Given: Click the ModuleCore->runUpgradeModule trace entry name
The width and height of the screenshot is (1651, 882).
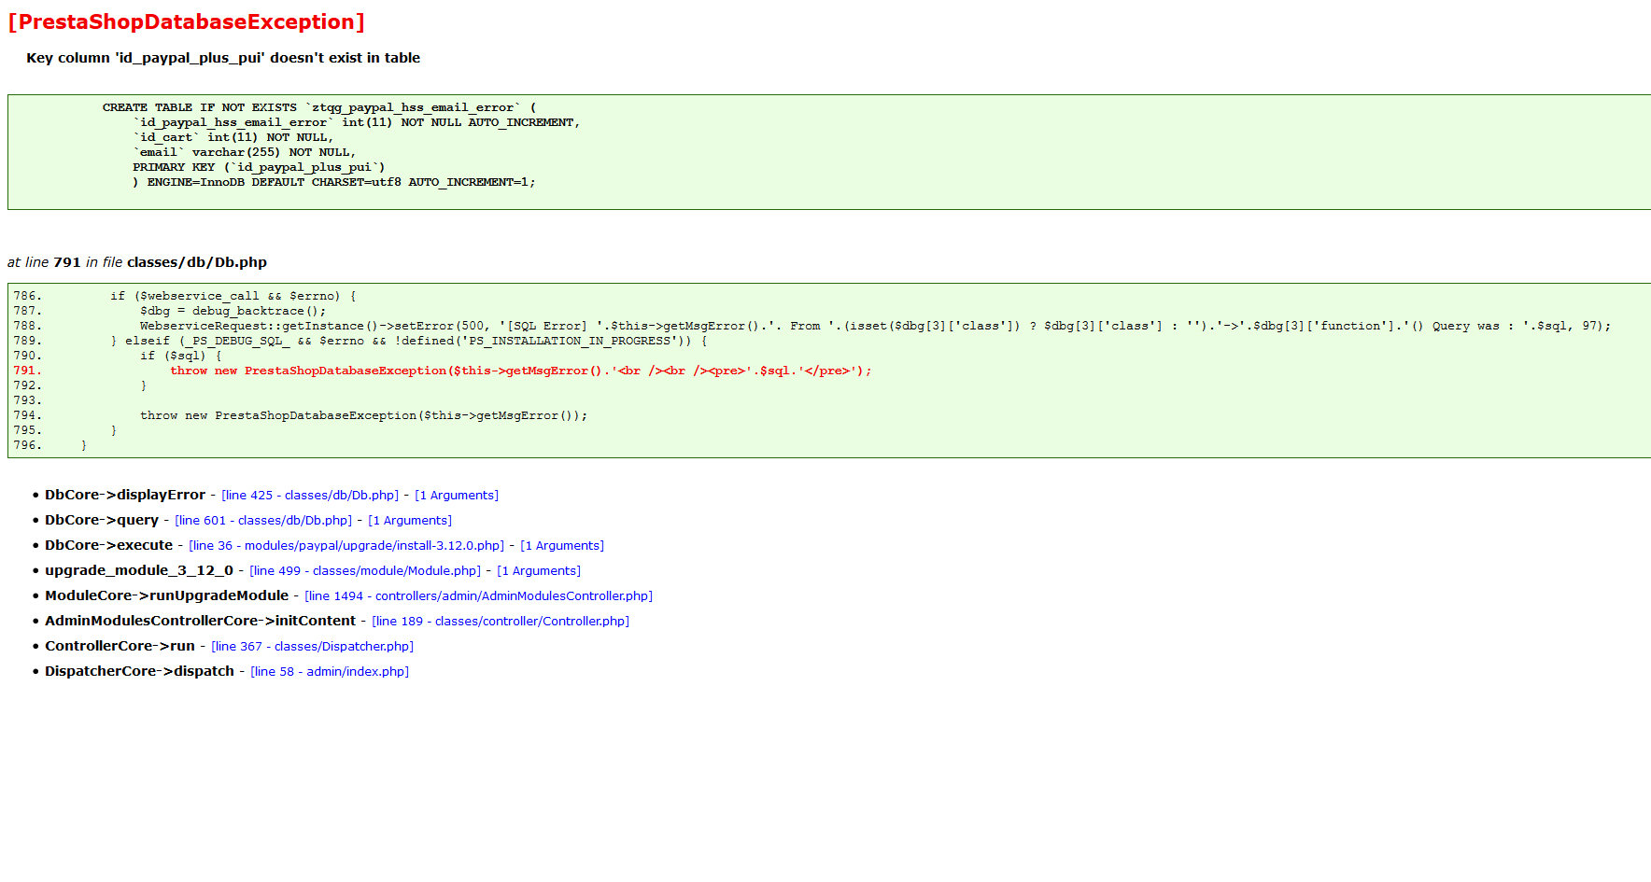Looking at the screenshot, I should click(167, 595).
